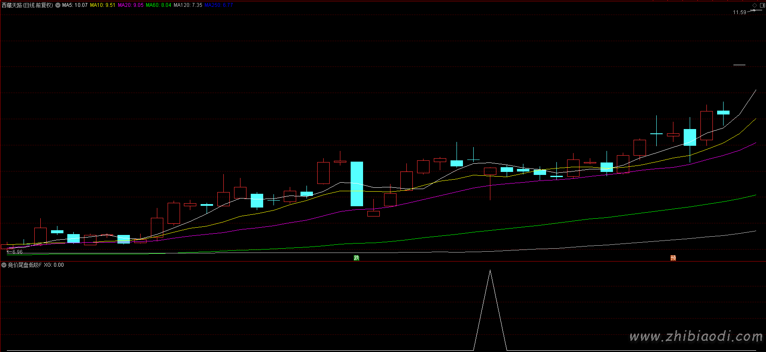Click the MA5: 10.07 label

pyautogui.click(x=75, y=5)
